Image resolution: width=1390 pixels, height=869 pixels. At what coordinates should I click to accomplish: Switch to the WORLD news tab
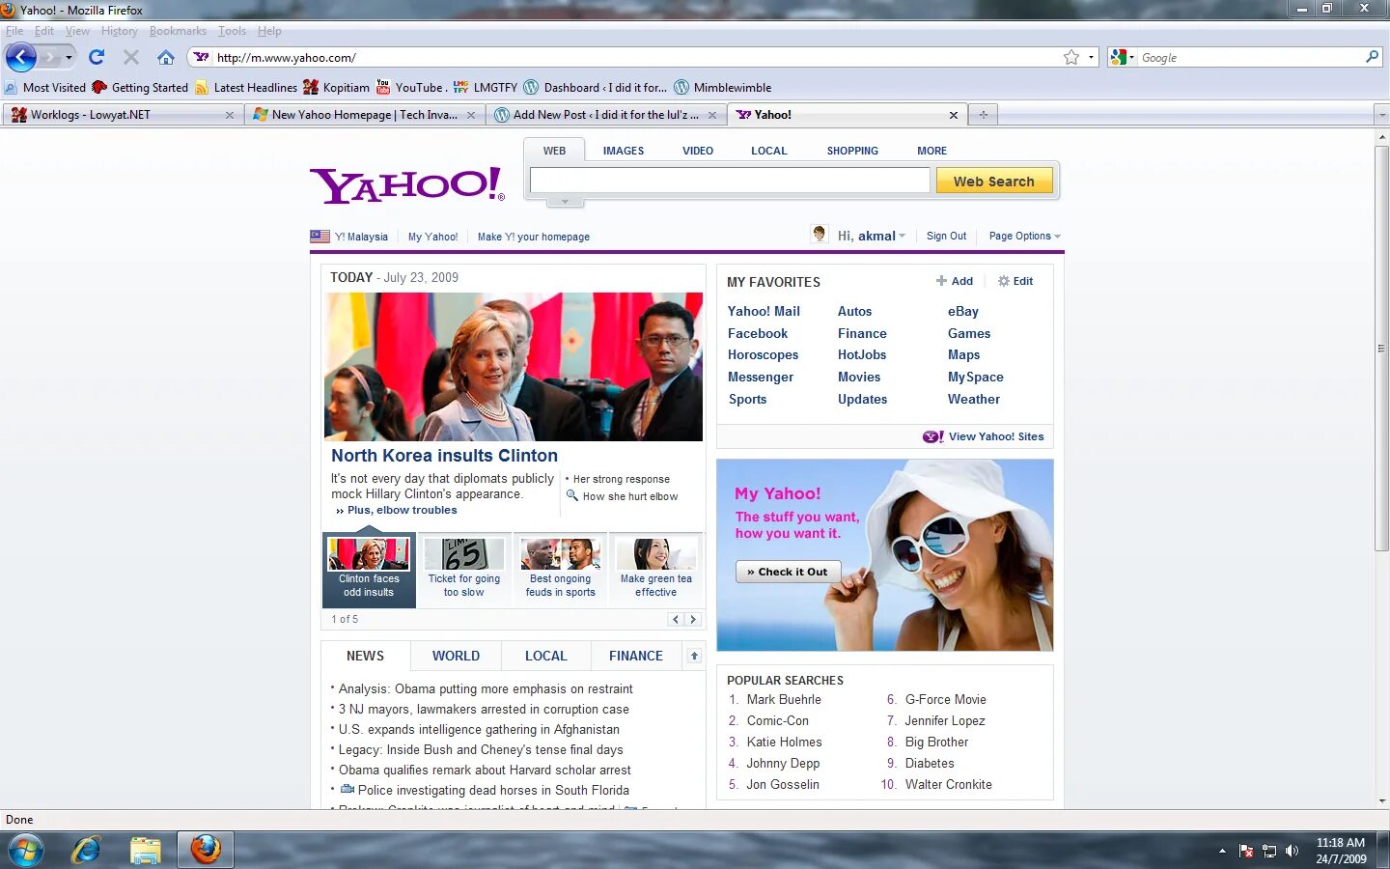click(456, 656)
